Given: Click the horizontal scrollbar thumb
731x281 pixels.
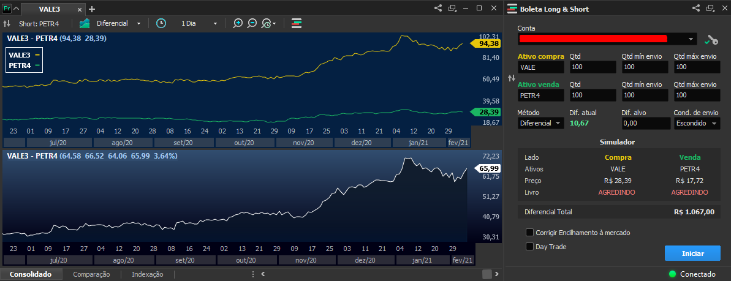Looking at the screenshot, I should (x=487, y=274).
